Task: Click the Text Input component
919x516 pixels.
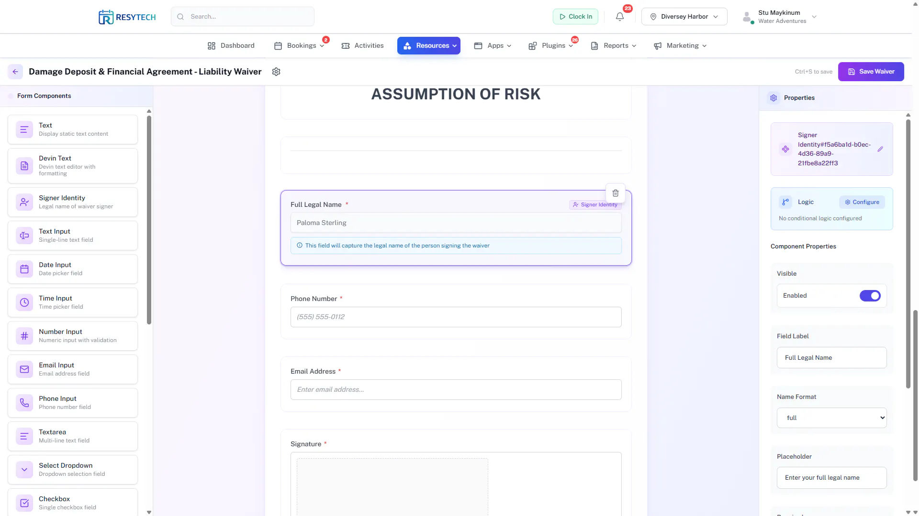Action: (x=73, y=236)
